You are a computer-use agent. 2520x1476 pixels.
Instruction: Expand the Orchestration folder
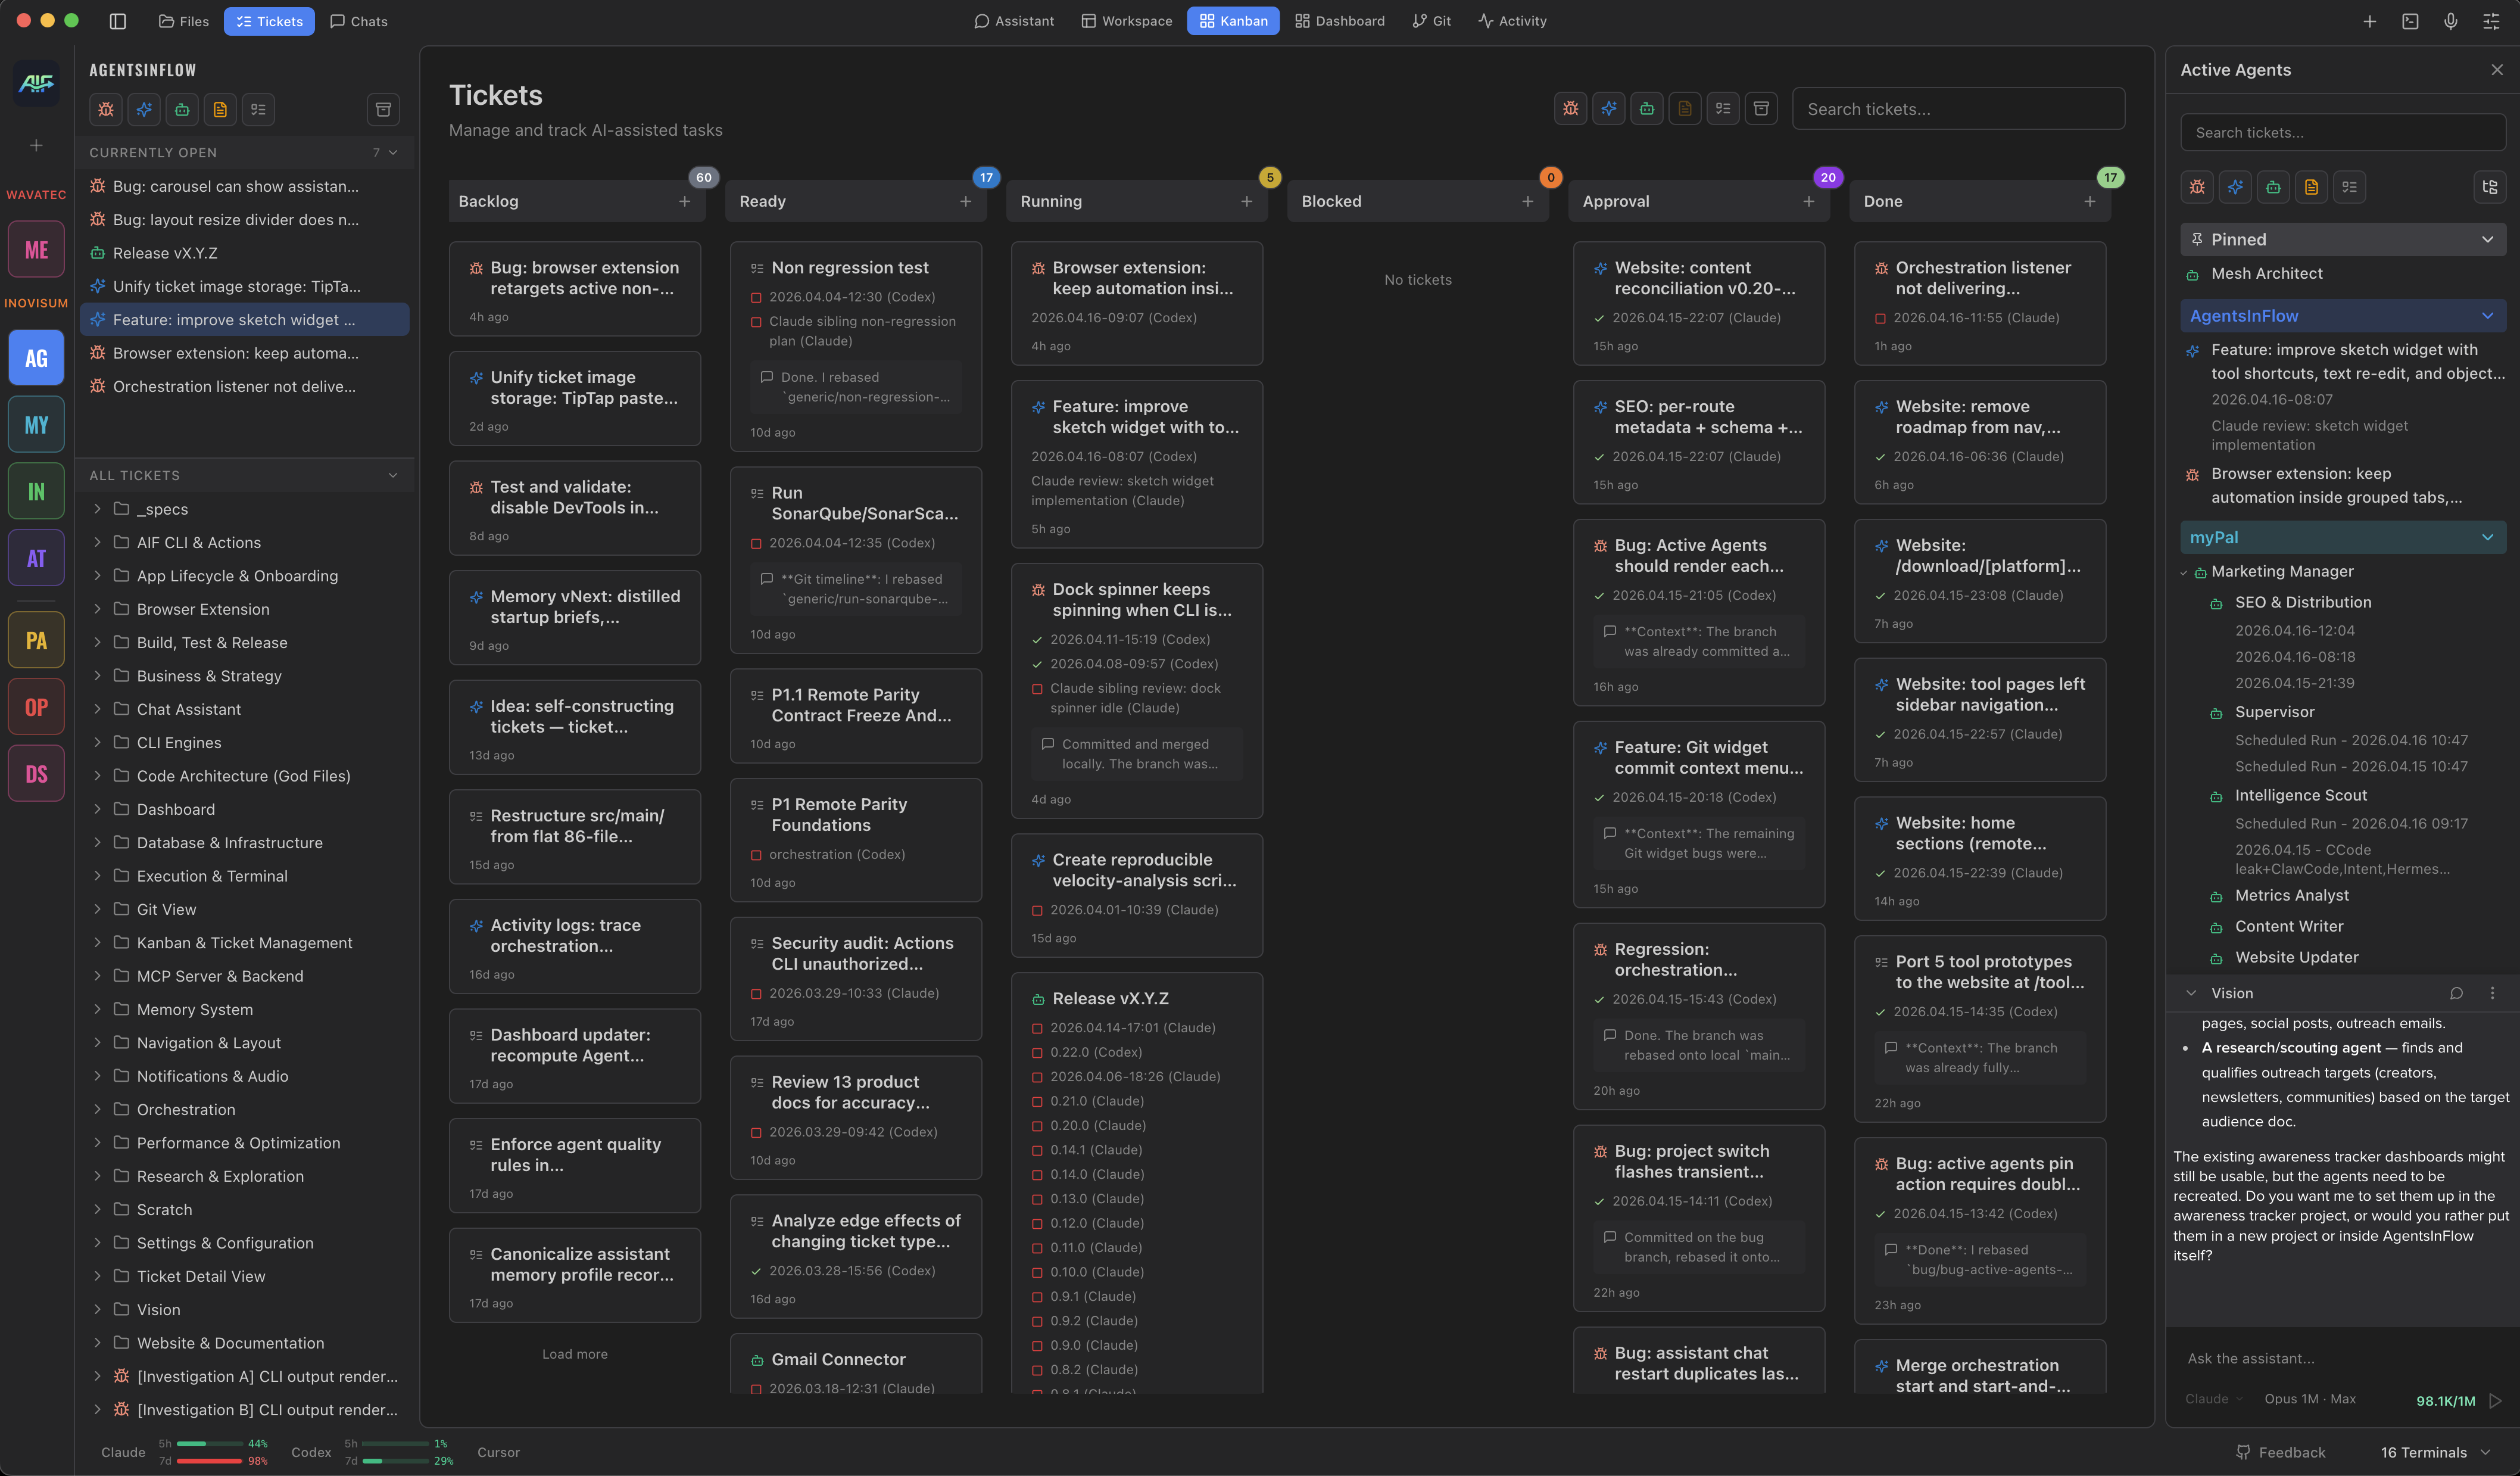(x=97, y=1109)
